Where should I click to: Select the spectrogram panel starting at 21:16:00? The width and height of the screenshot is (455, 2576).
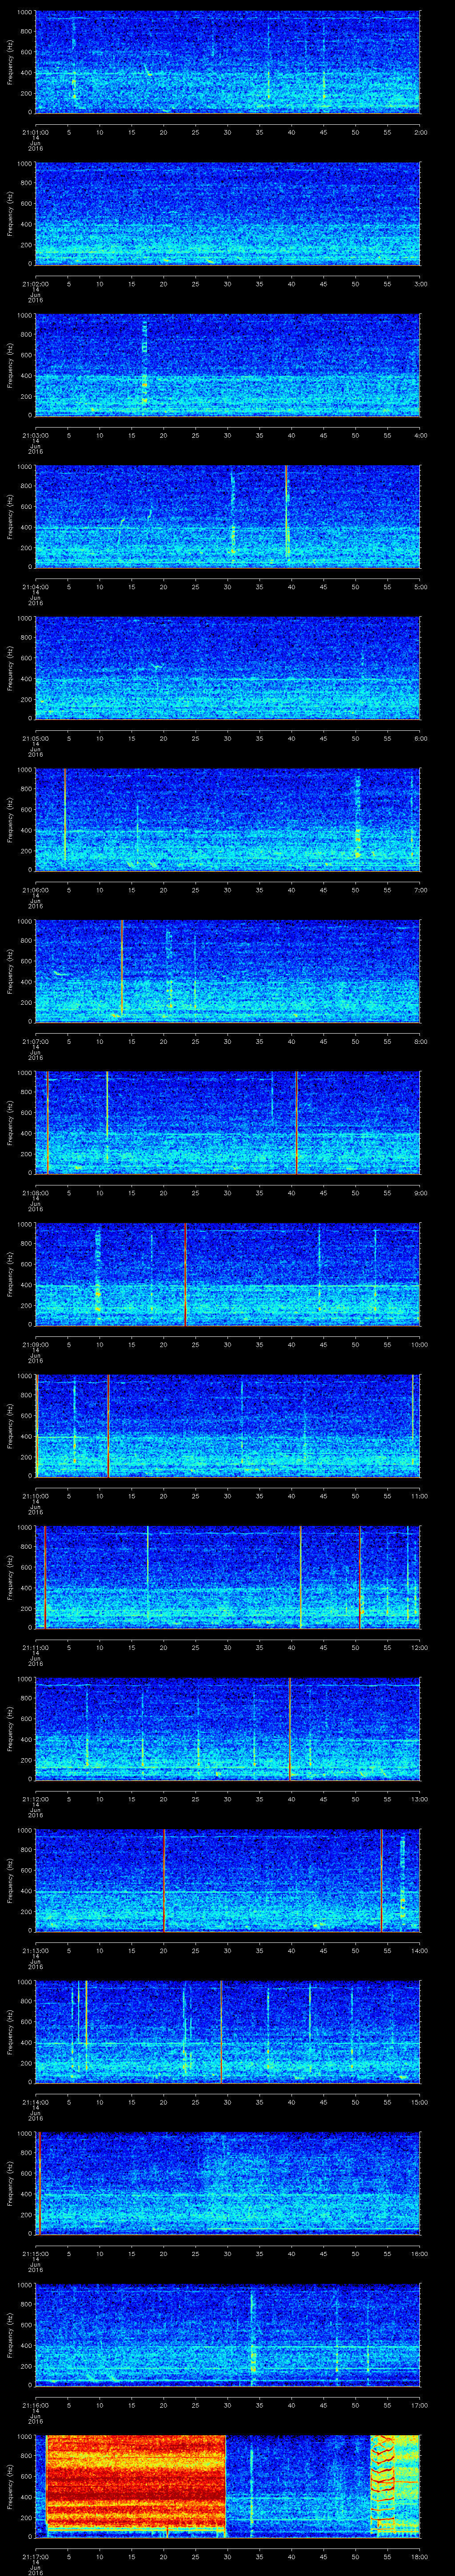227,2334
